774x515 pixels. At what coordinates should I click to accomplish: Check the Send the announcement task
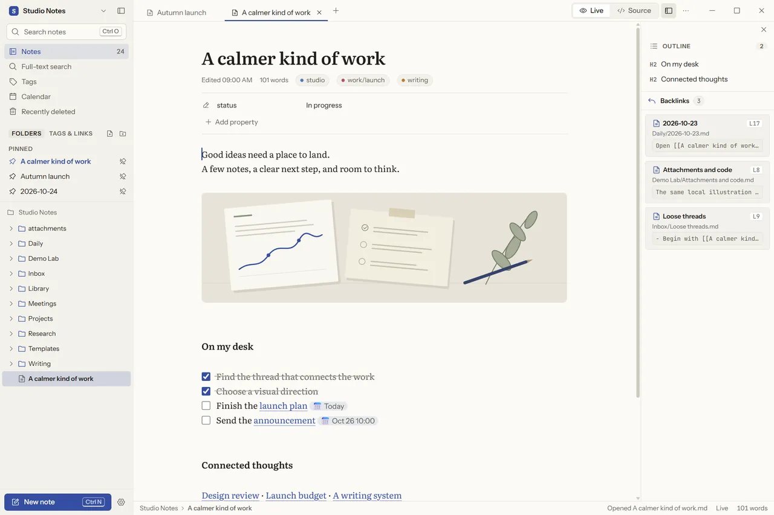point(206,420)
